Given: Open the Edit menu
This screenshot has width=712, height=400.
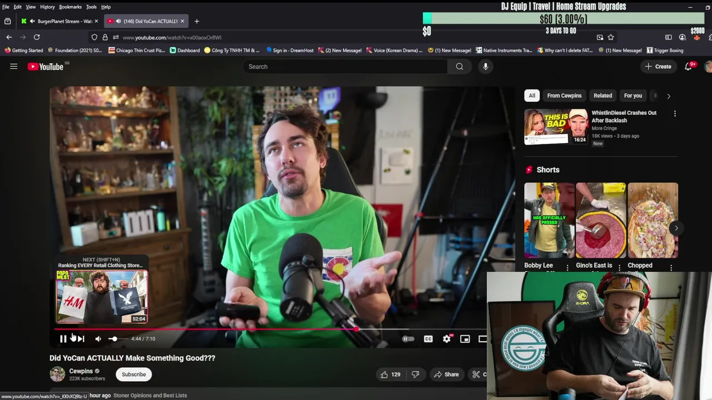Looking at the screenshot, I should [x=18, y=7].
